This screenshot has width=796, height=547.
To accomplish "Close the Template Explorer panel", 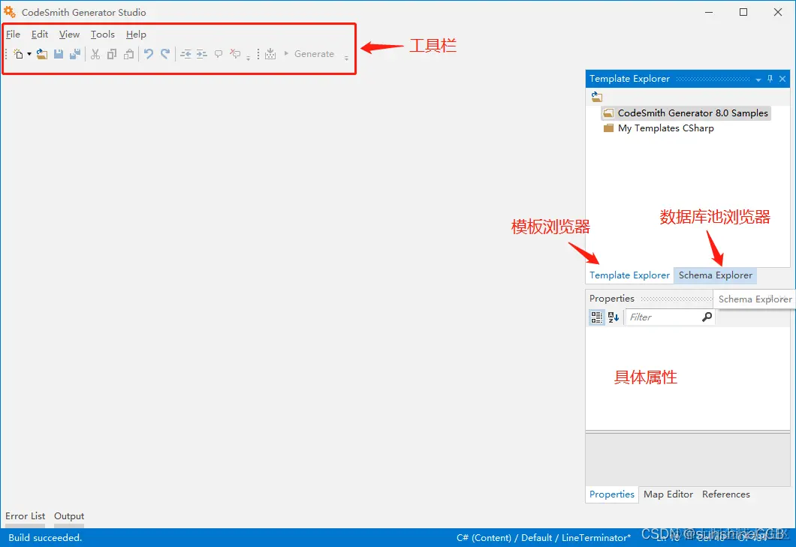I will [x=782, y=79].
